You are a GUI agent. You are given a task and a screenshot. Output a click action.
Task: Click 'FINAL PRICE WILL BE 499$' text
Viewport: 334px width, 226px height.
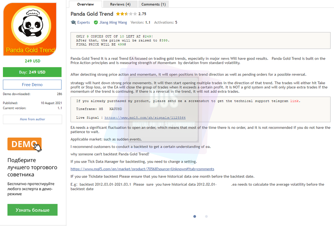click(x=101, y=45)
